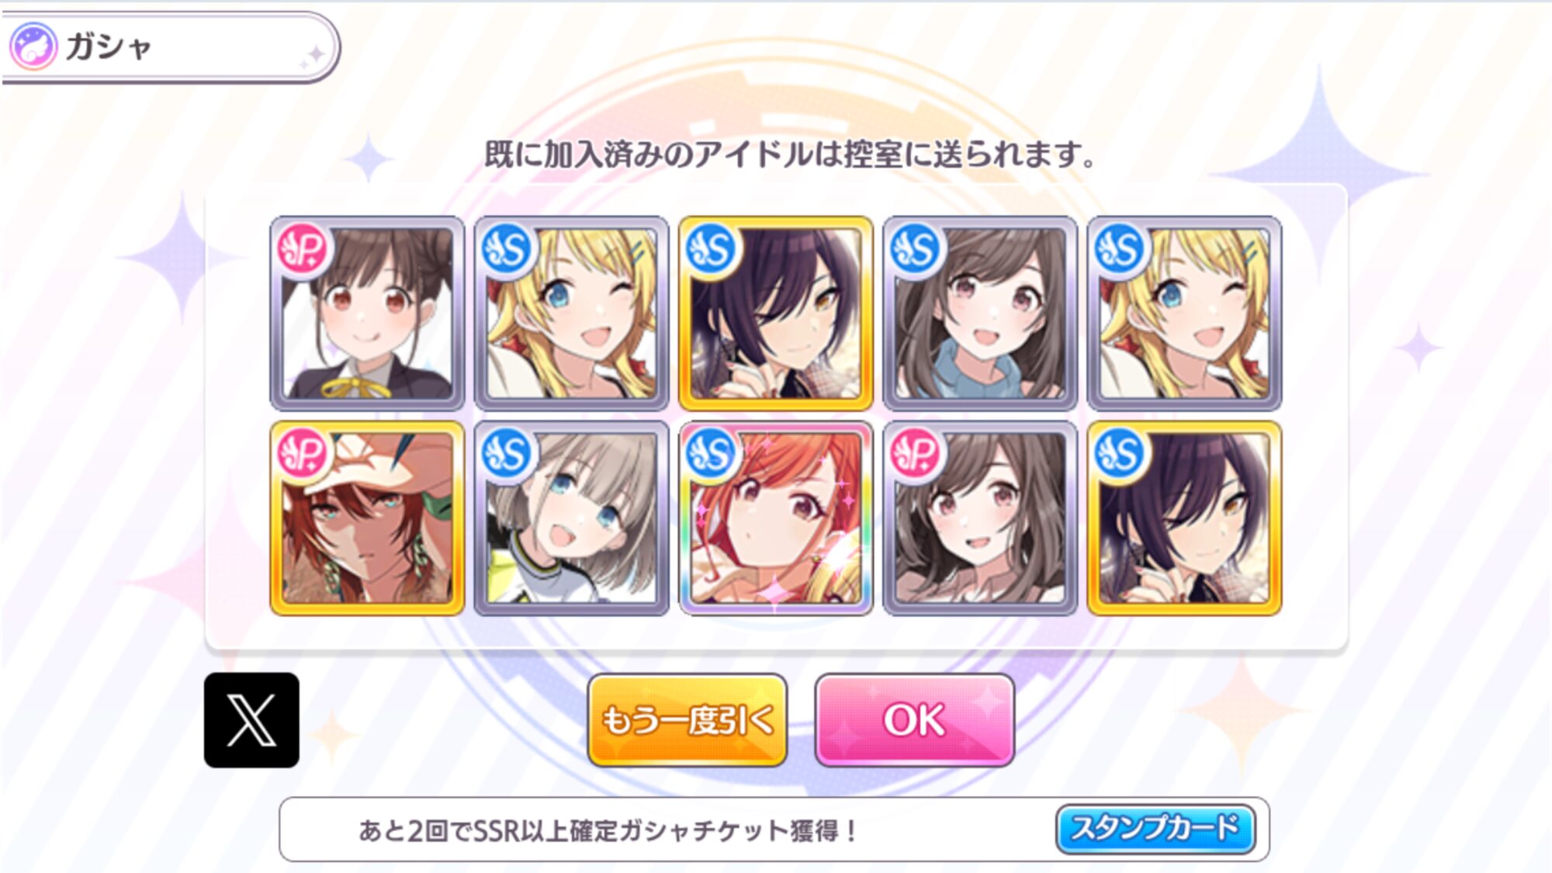
Task: Tap the もう一度引く button
Action: 688,720
